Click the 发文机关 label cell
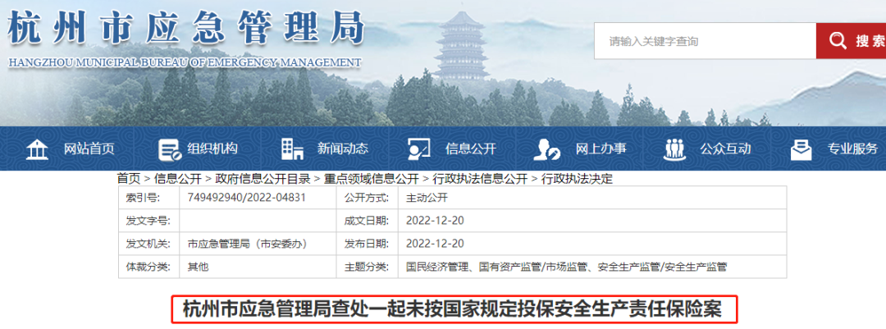 click(x=148, y=244)
